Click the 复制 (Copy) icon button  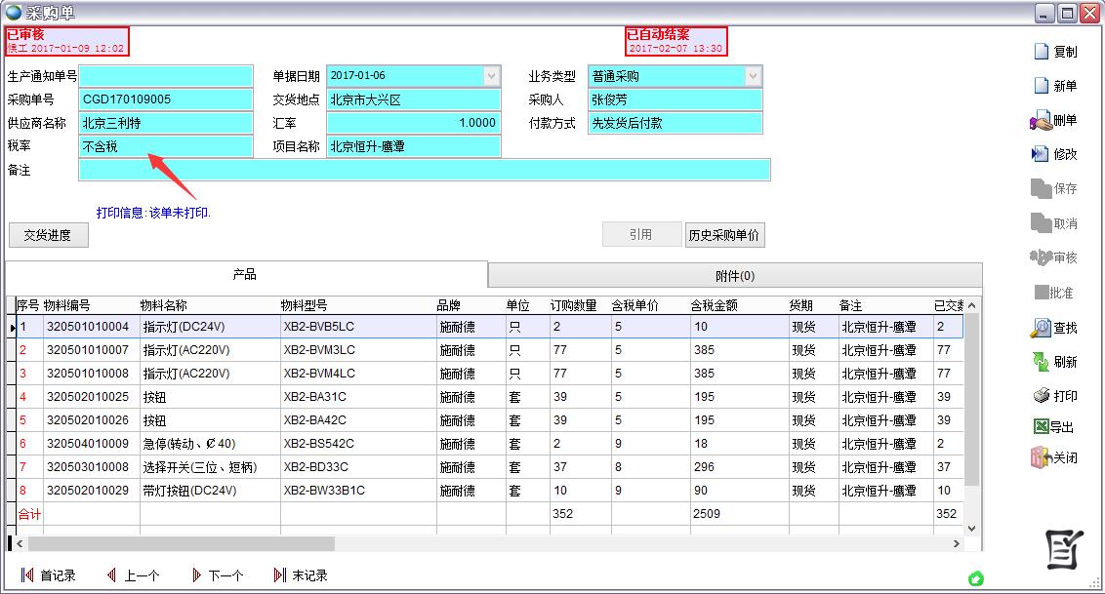tap(1042, 52)
